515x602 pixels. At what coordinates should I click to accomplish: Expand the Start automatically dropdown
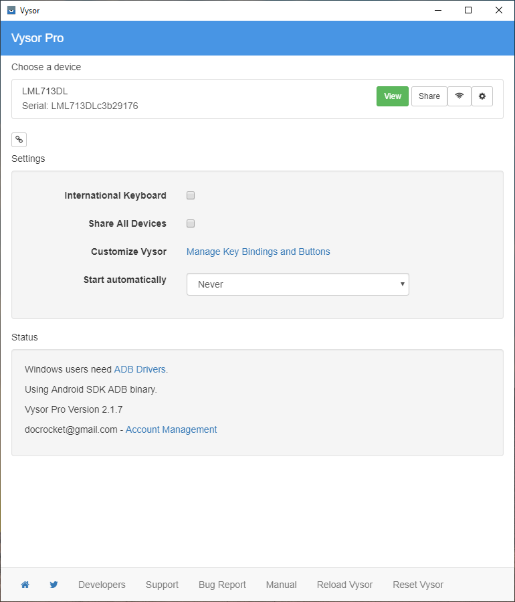click(298, 284)
